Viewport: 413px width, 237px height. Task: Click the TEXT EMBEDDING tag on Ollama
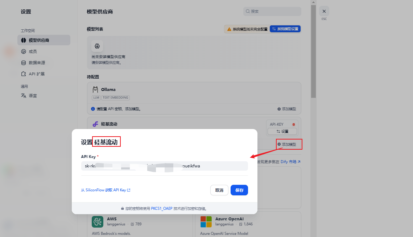pos(115,97)
